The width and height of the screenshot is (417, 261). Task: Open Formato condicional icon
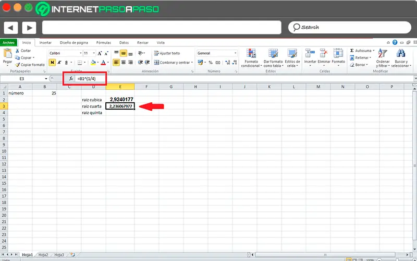[251, 53]
